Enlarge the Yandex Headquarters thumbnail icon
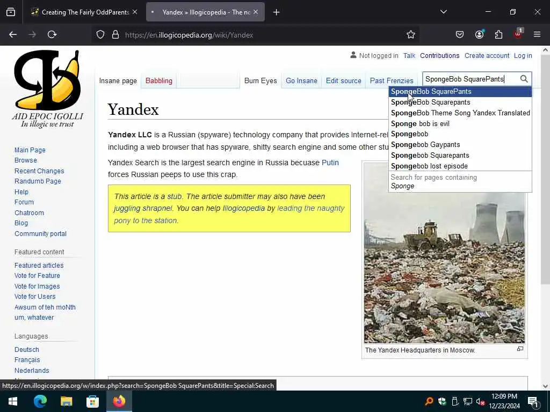 [520, 349]
